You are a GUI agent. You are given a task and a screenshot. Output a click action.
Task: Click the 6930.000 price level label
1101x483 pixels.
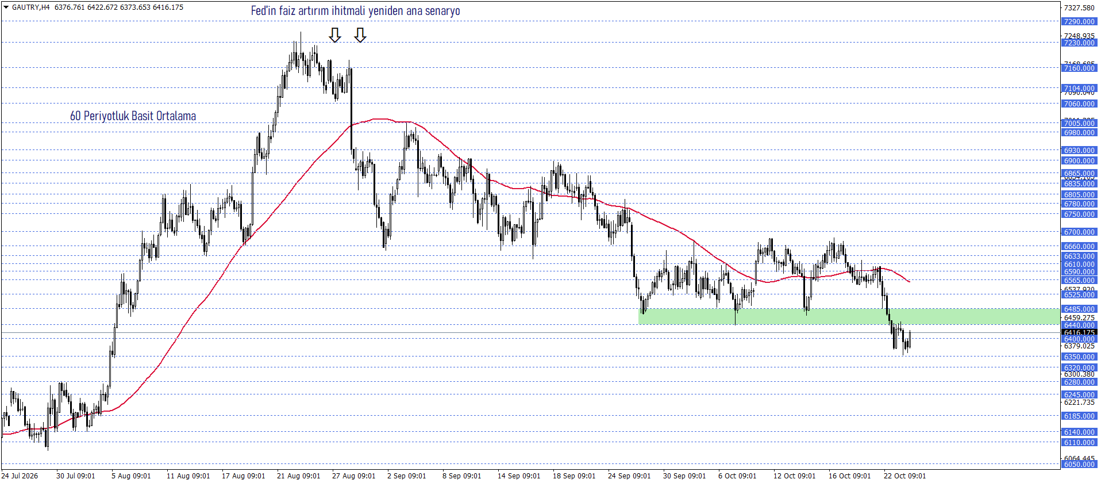pos(1079,151)
